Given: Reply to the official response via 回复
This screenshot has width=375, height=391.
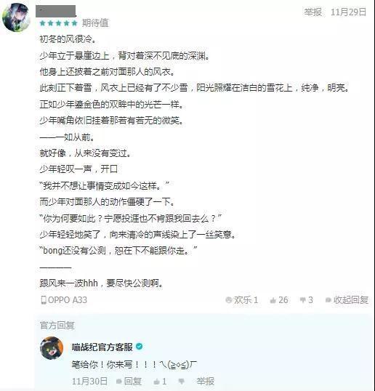Looking at the screenshot, I should [x=129, y=382].
